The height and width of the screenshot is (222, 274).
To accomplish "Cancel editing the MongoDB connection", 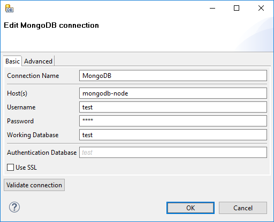I will 243,208.
